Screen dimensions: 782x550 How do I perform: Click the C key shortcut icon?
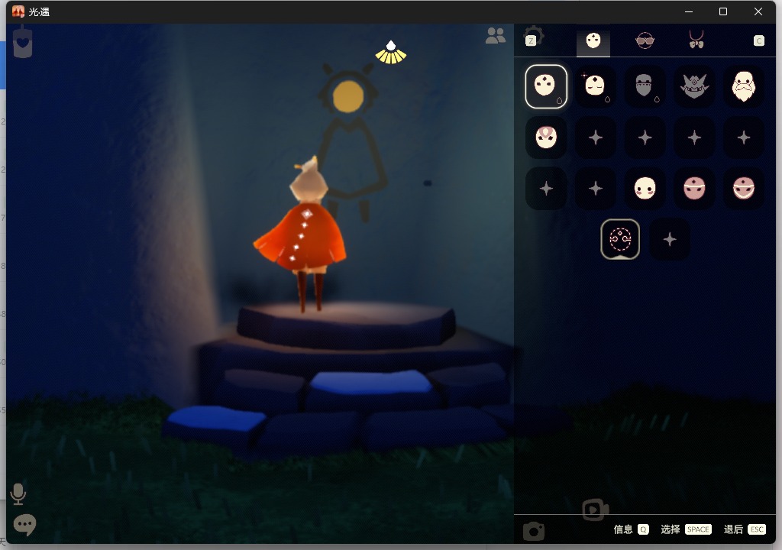tap(758, 41)
